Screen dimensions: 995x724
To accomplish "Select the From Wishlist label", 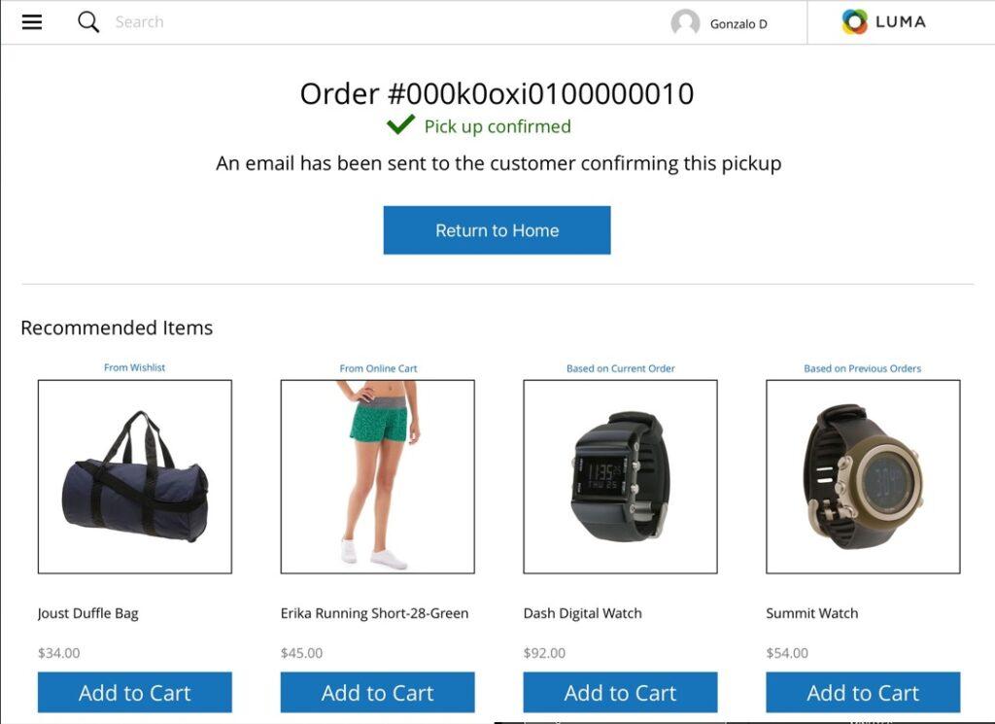I will (134, 367).
